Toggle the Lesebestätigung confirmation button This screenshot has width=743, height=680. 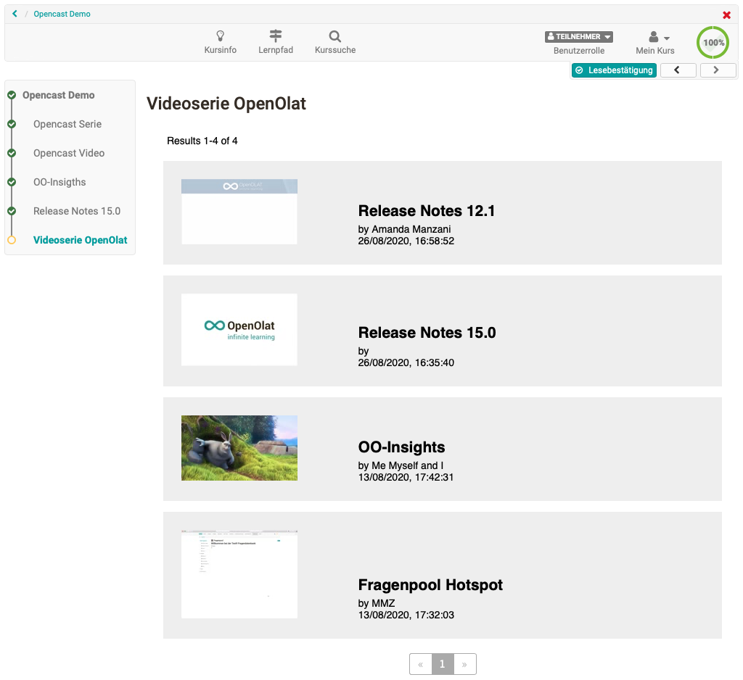click(614, 70)
